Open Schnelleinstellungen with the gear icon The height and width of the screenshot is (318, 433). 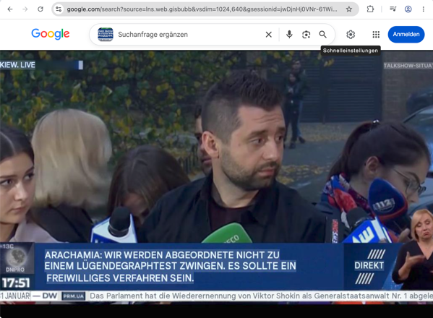[x=351, y=35]
